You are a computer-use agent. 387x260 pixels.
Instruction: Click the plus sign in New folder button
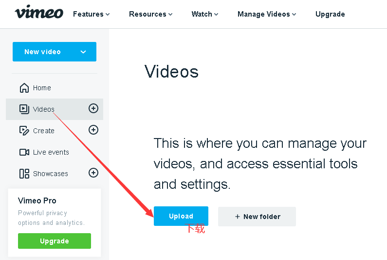[238, 217]
